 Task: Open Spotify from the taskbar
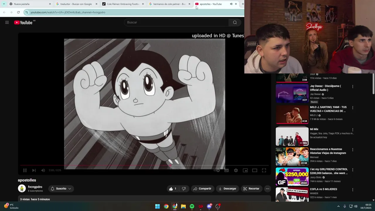click(x=192, y=206)
